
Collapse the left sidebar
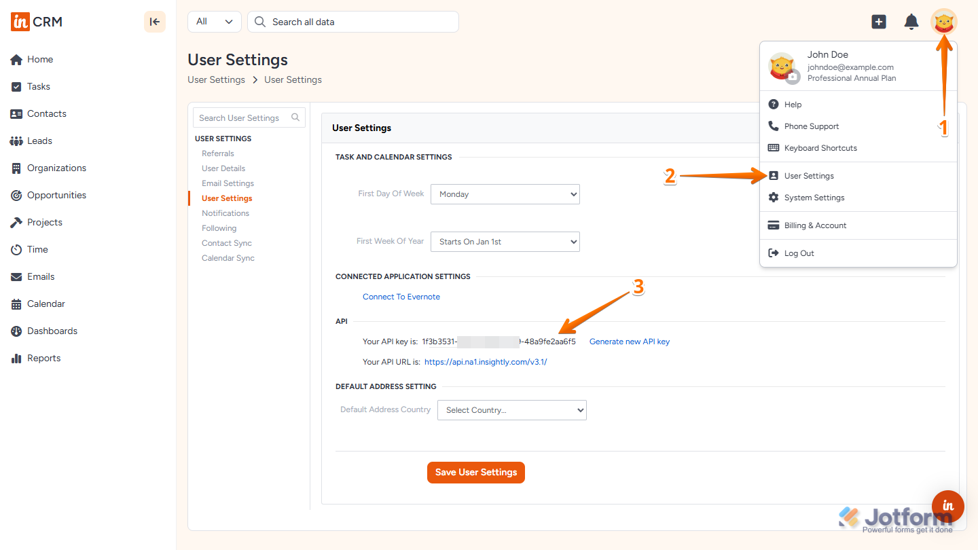(x=154, y=21)
